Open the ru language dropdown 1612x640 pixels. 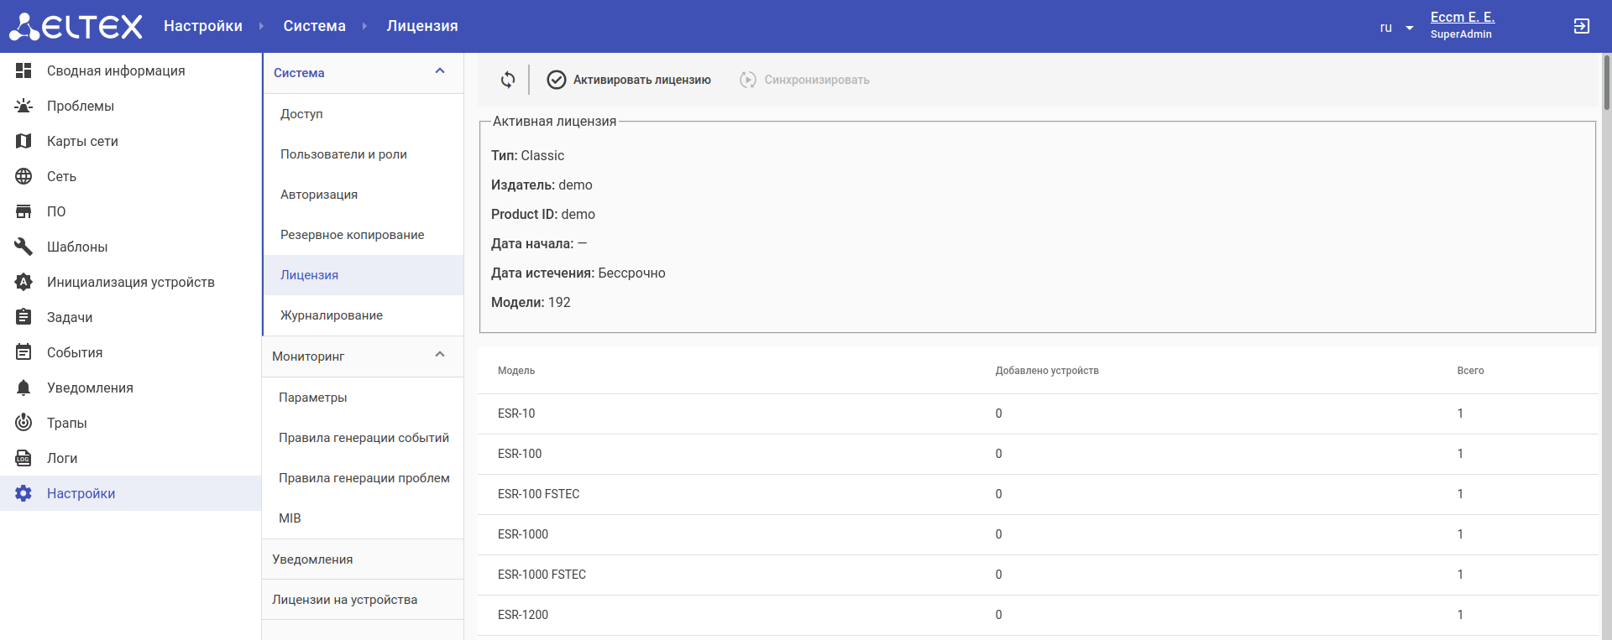[x=1396, y=28]
